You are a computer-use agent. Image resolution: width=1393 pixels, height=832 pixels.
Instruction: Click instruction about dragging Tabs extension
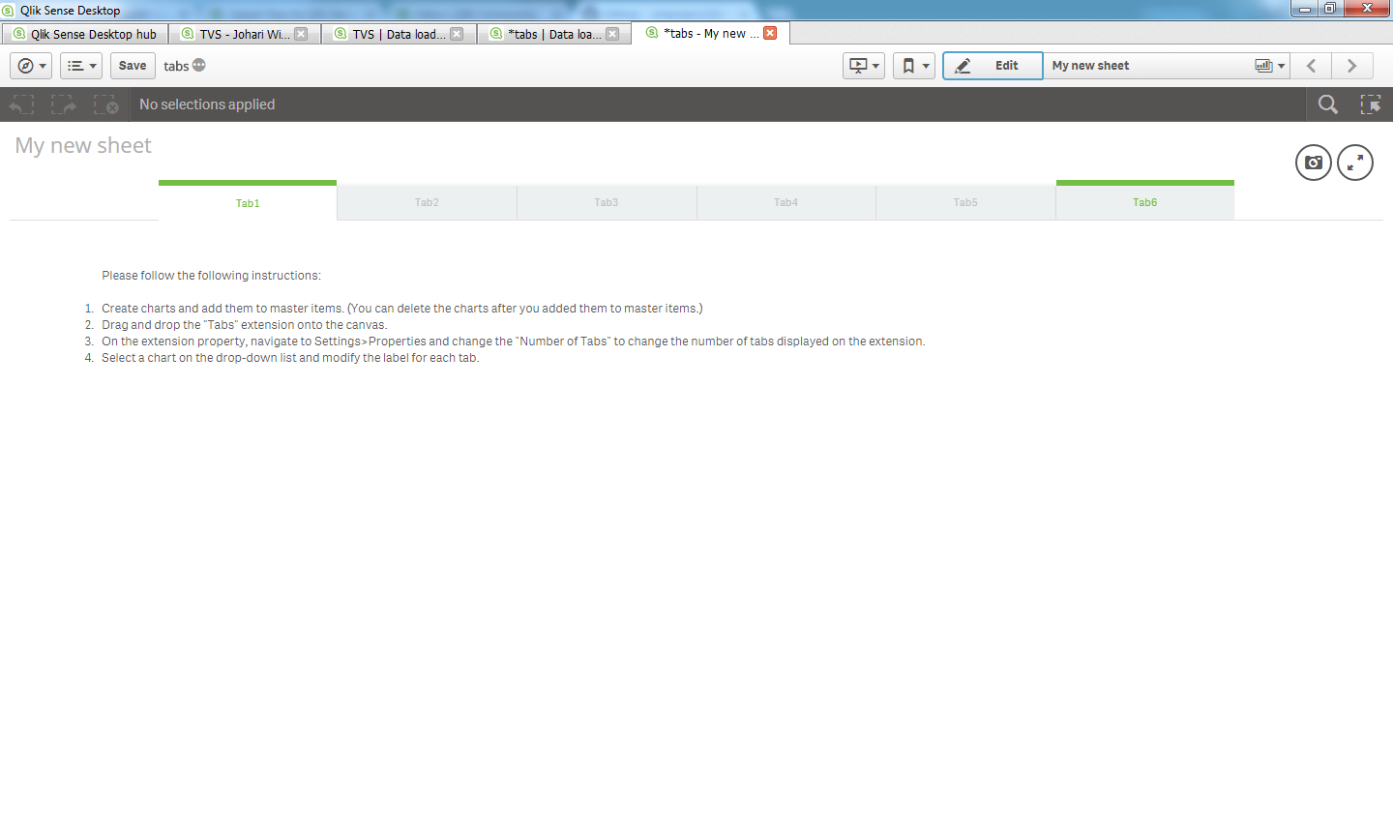pyautogui.click(x=244, y=325)
